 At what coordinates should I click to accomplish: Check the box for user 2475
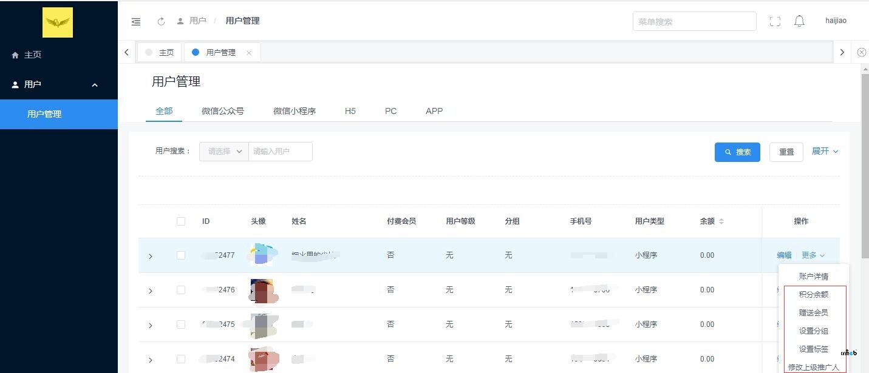(181, 324)
